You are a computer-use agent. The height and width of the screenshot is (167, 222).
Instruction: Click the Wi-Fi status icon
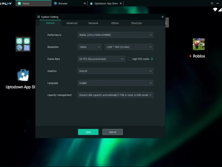pyautogui.click(x=215, y=10)
